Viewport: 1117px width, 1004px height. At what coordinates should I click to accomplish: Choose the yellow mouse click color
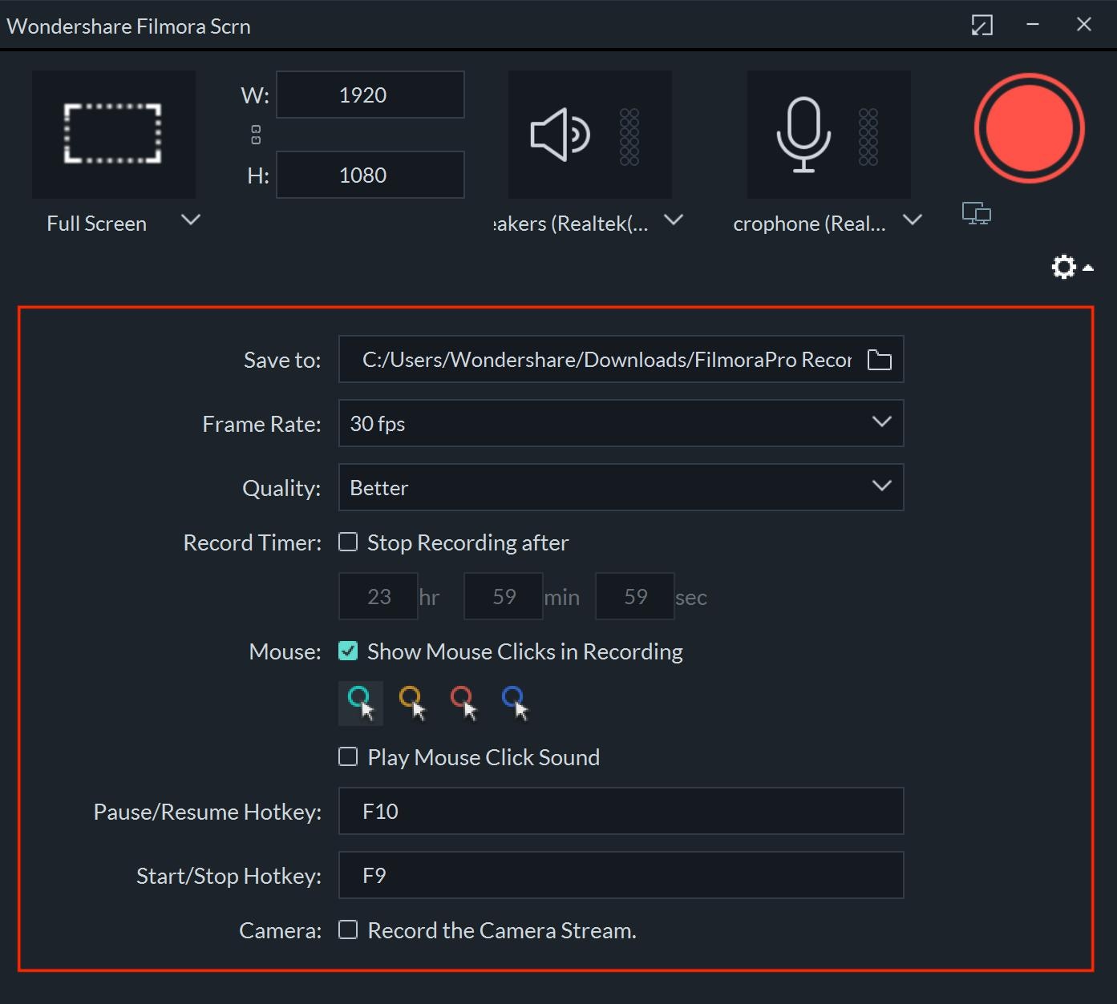pyautogui.click(x=412, y=703)
